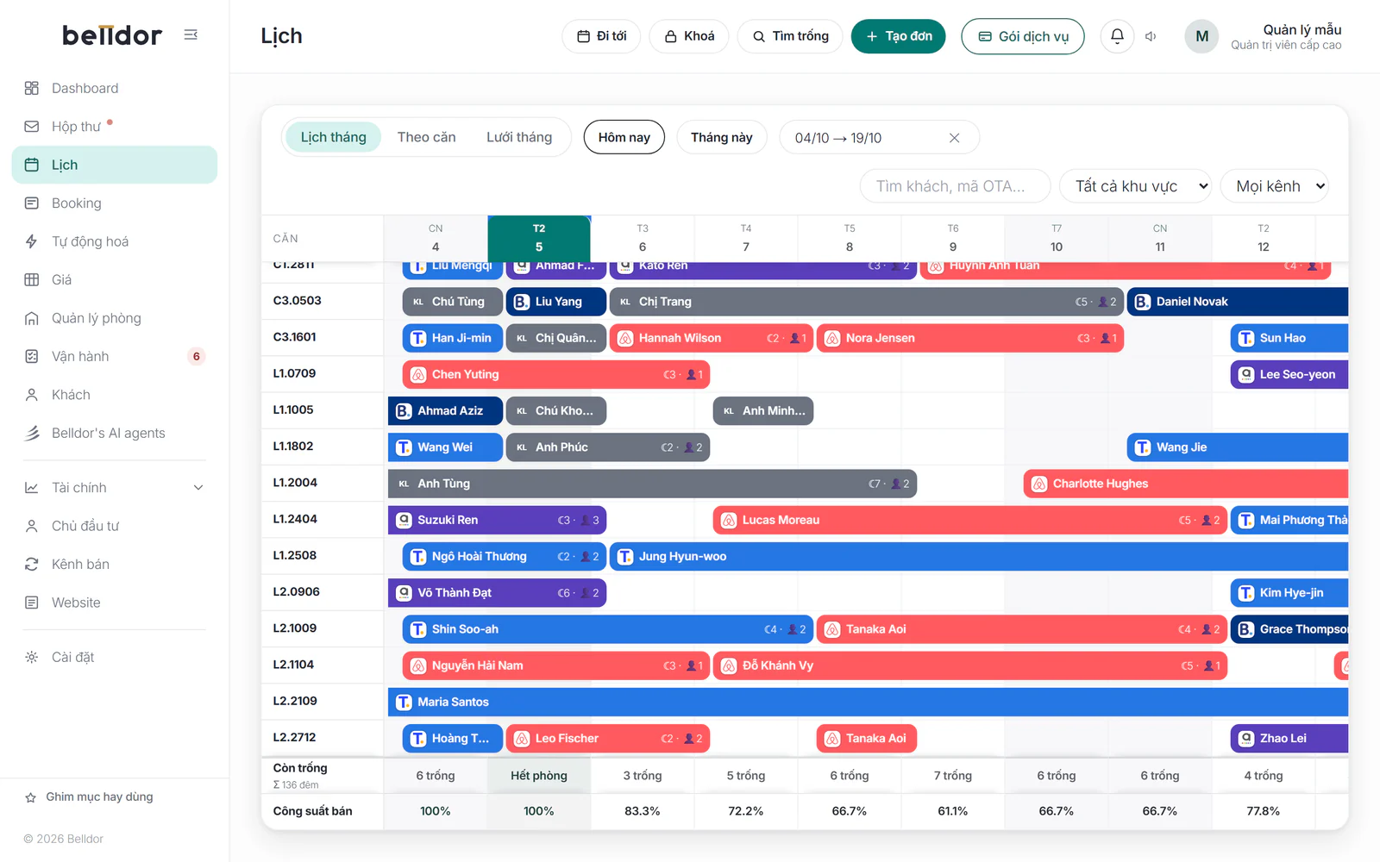Open the Website section
Viewport: 1380px width, 862px height.
pos(115,603)
